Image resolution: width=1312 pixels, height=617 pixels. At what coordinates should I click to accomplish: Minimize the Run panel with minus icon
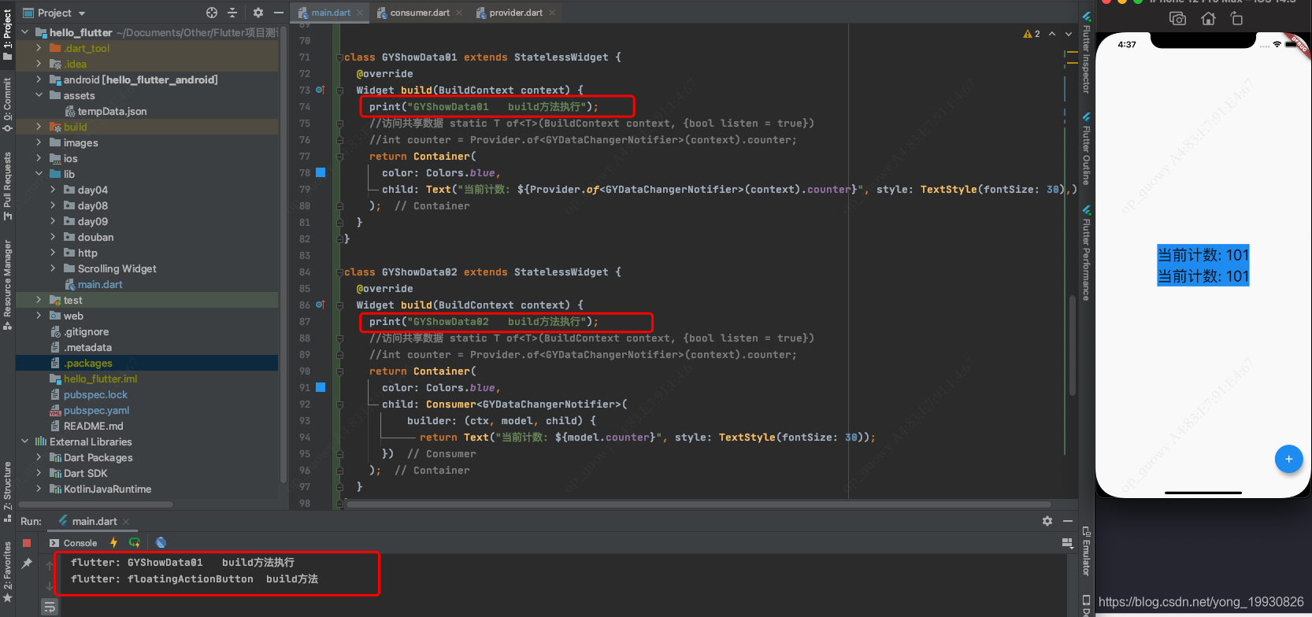1068,521
